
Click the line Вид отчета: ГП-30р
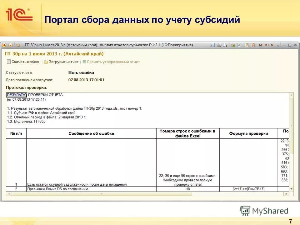(x=26, y=122)
